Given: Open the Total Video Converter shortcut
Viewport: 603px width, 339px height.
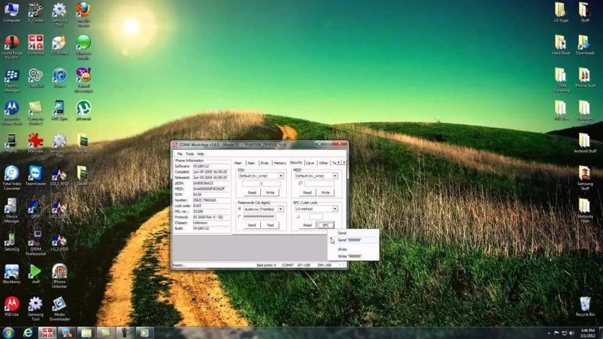Looking at the screenshot, I should [11, 178].
